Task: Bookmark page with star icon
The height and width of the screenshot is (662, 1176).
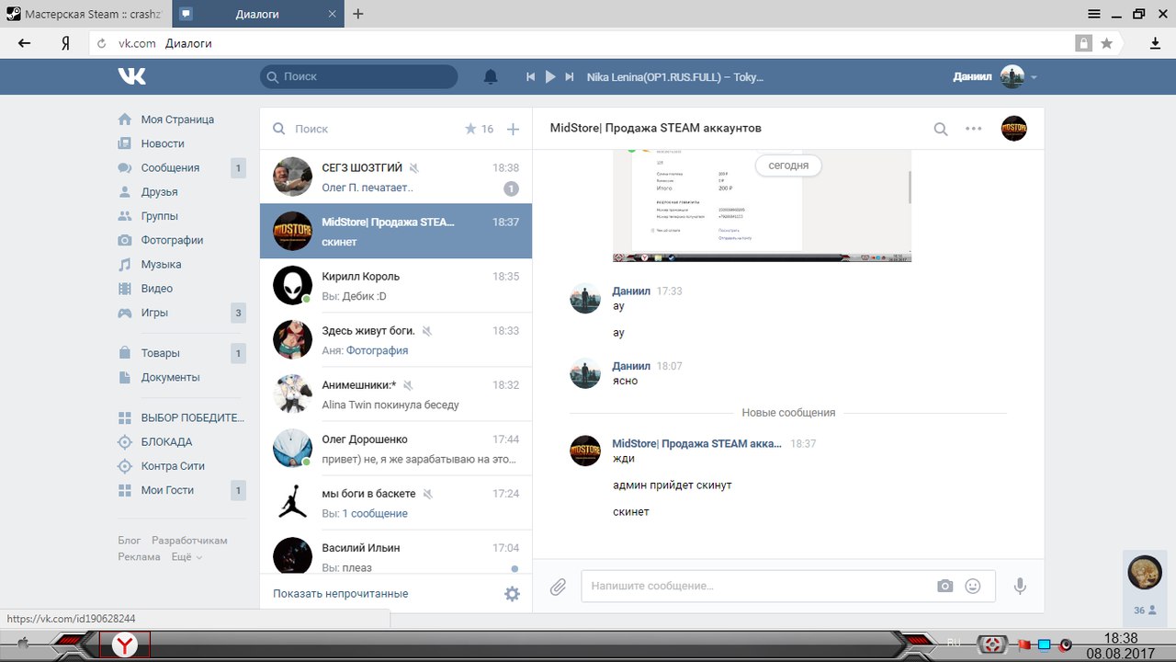Action: [x=1107, y=43]
